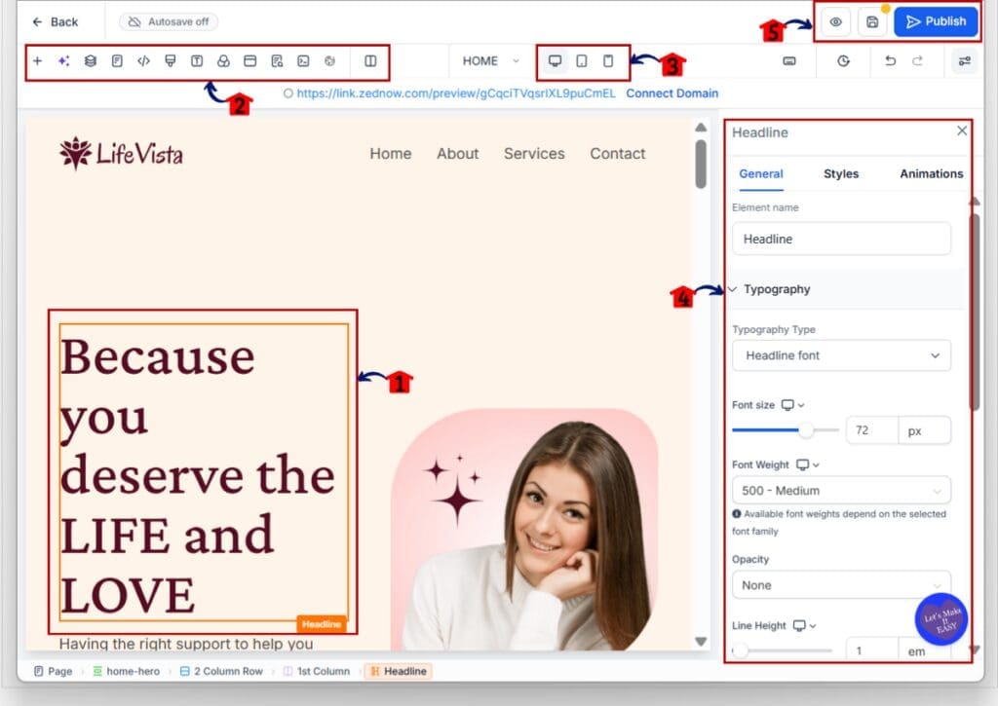998x706 pixels.
Task: Open Font Weight device selector
Action: click(807, 464)
